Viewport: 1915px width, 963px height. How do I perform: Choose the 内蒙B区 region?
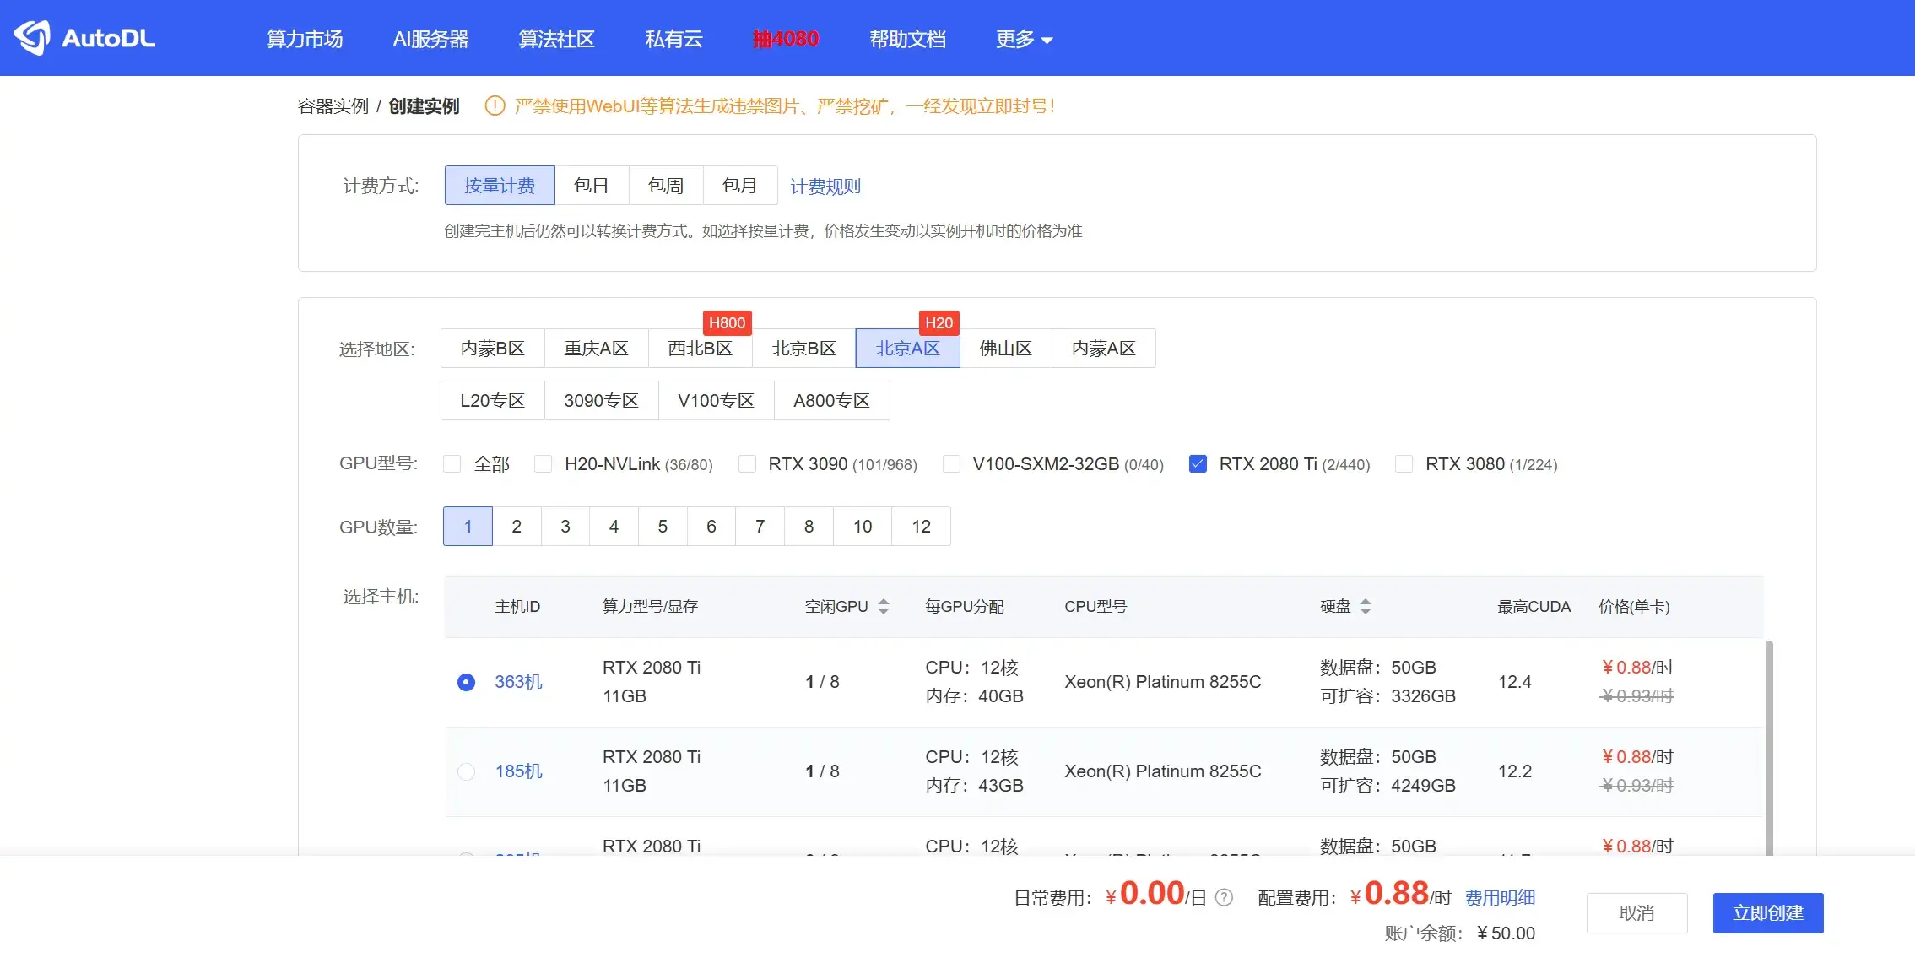click(493, 349)
